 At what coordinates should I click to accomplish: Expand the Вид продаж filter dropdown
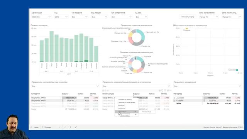100,17
